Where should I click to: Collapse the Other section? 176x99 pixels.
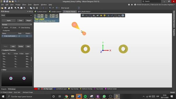[2, 70]
